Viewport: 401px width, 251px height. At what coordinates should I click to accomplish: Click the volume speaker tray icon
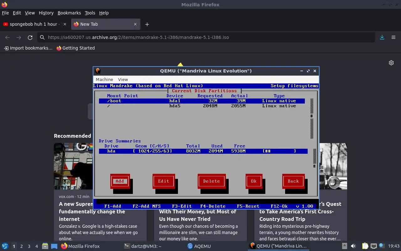[x=353, y=246]
